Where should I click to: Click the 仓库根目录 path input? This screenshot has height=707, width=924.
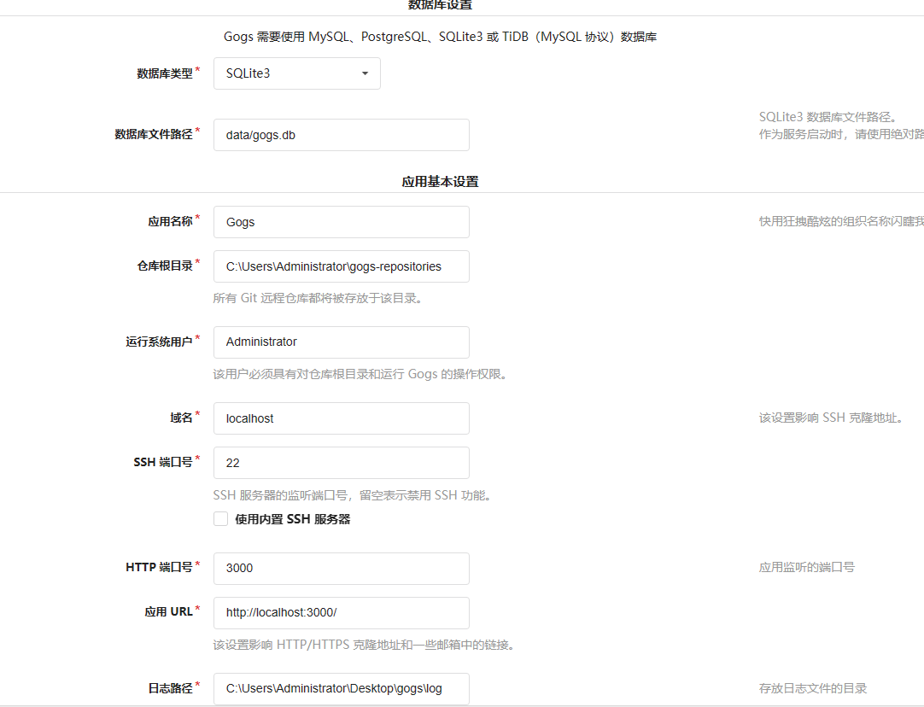point(341,266)
